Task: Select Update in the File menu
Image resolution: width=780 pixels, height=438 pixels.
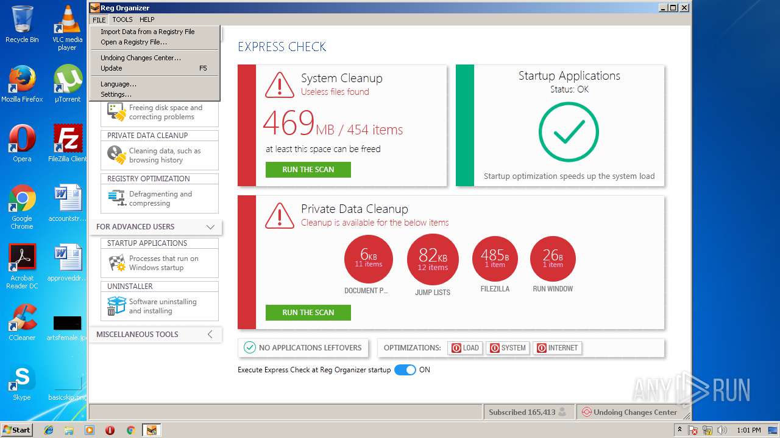Action: [154, 68]
